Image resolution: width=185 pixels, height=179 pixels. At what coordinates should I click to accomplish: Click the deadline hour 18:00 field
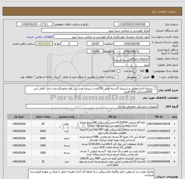95,44
